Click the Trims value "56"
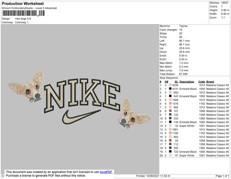 (181, 37)
